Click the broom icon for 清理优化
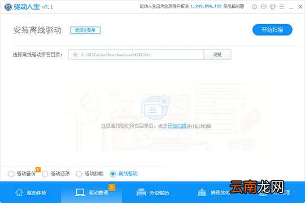The width and height of the screenshot is (305, 203). [202, 192]
